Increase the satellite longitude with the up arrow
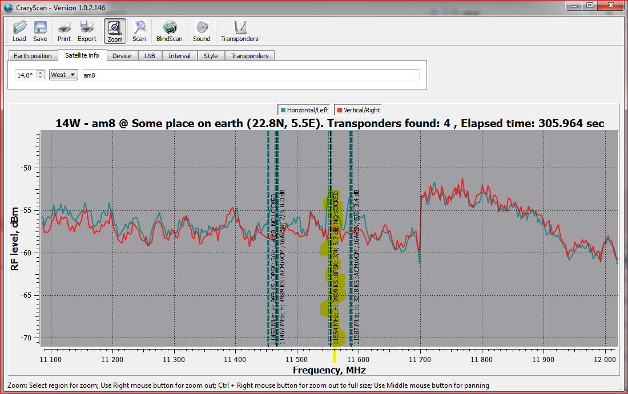 (x=41, y=72)
